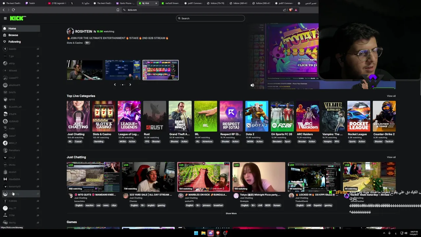The width and height of the screenshot is (421, 237).
Task: Click the share icon in the address bar
Action: 284,10
